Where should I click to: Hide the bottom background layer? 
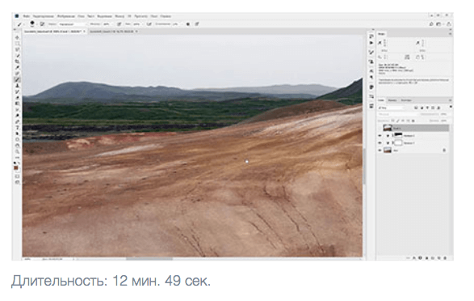(380, 150)
